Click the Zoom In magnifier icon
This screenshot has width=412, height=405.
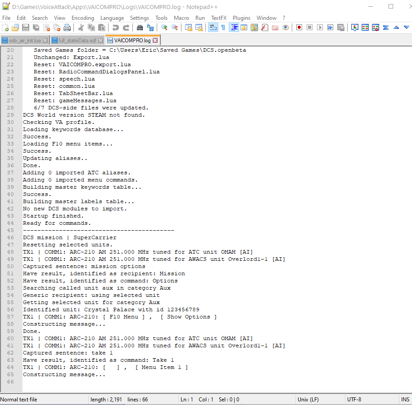pyautogui.click(x=164, y=27)
